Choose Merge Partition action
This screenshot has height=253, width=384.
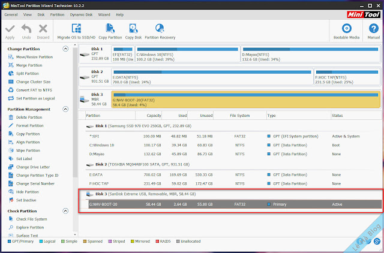pos(25,65)
